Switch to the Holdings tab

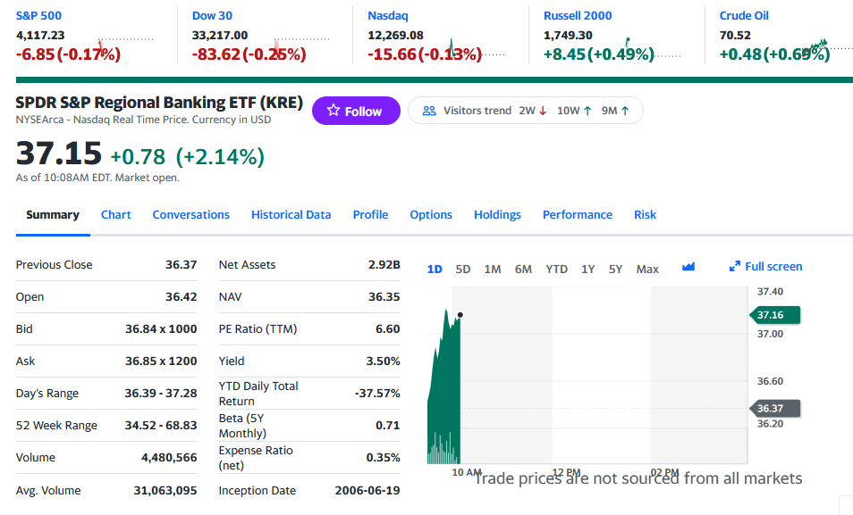pos(497,214)
